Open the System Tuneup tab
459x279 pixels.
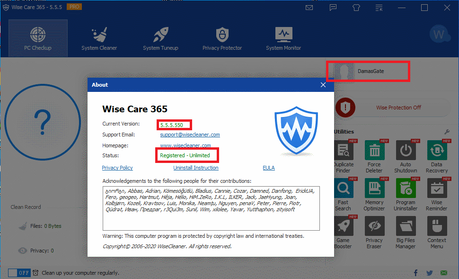160,38
